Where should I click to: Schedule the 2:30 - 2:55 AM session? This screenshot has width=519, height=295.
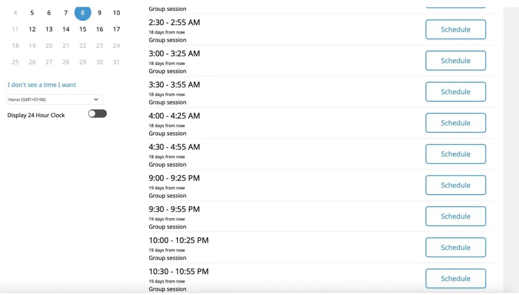[x=455, y=29]
